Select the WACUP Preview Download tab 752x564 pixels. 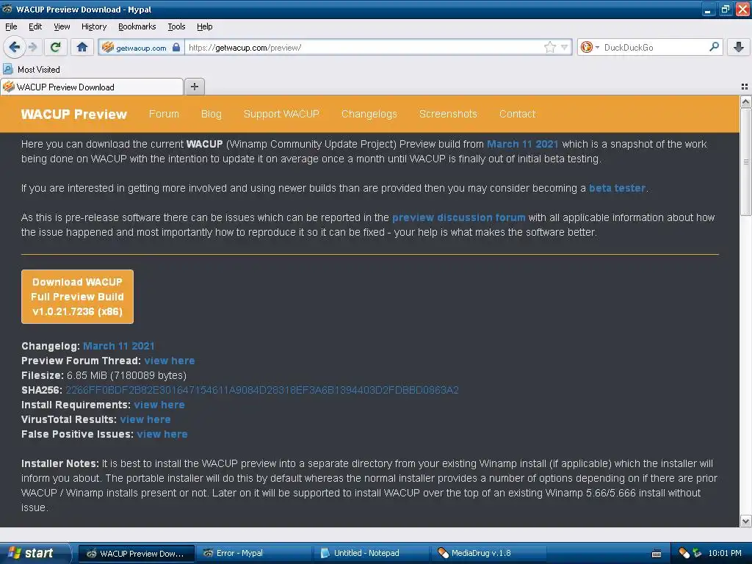(x=91, y=87)
